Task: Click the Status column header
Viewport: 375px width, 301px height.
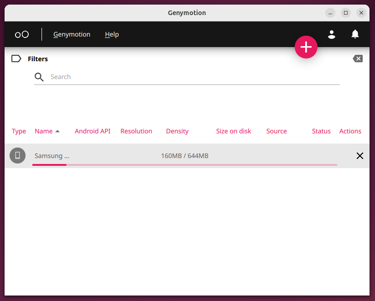Action: click(x=321, y=131)
